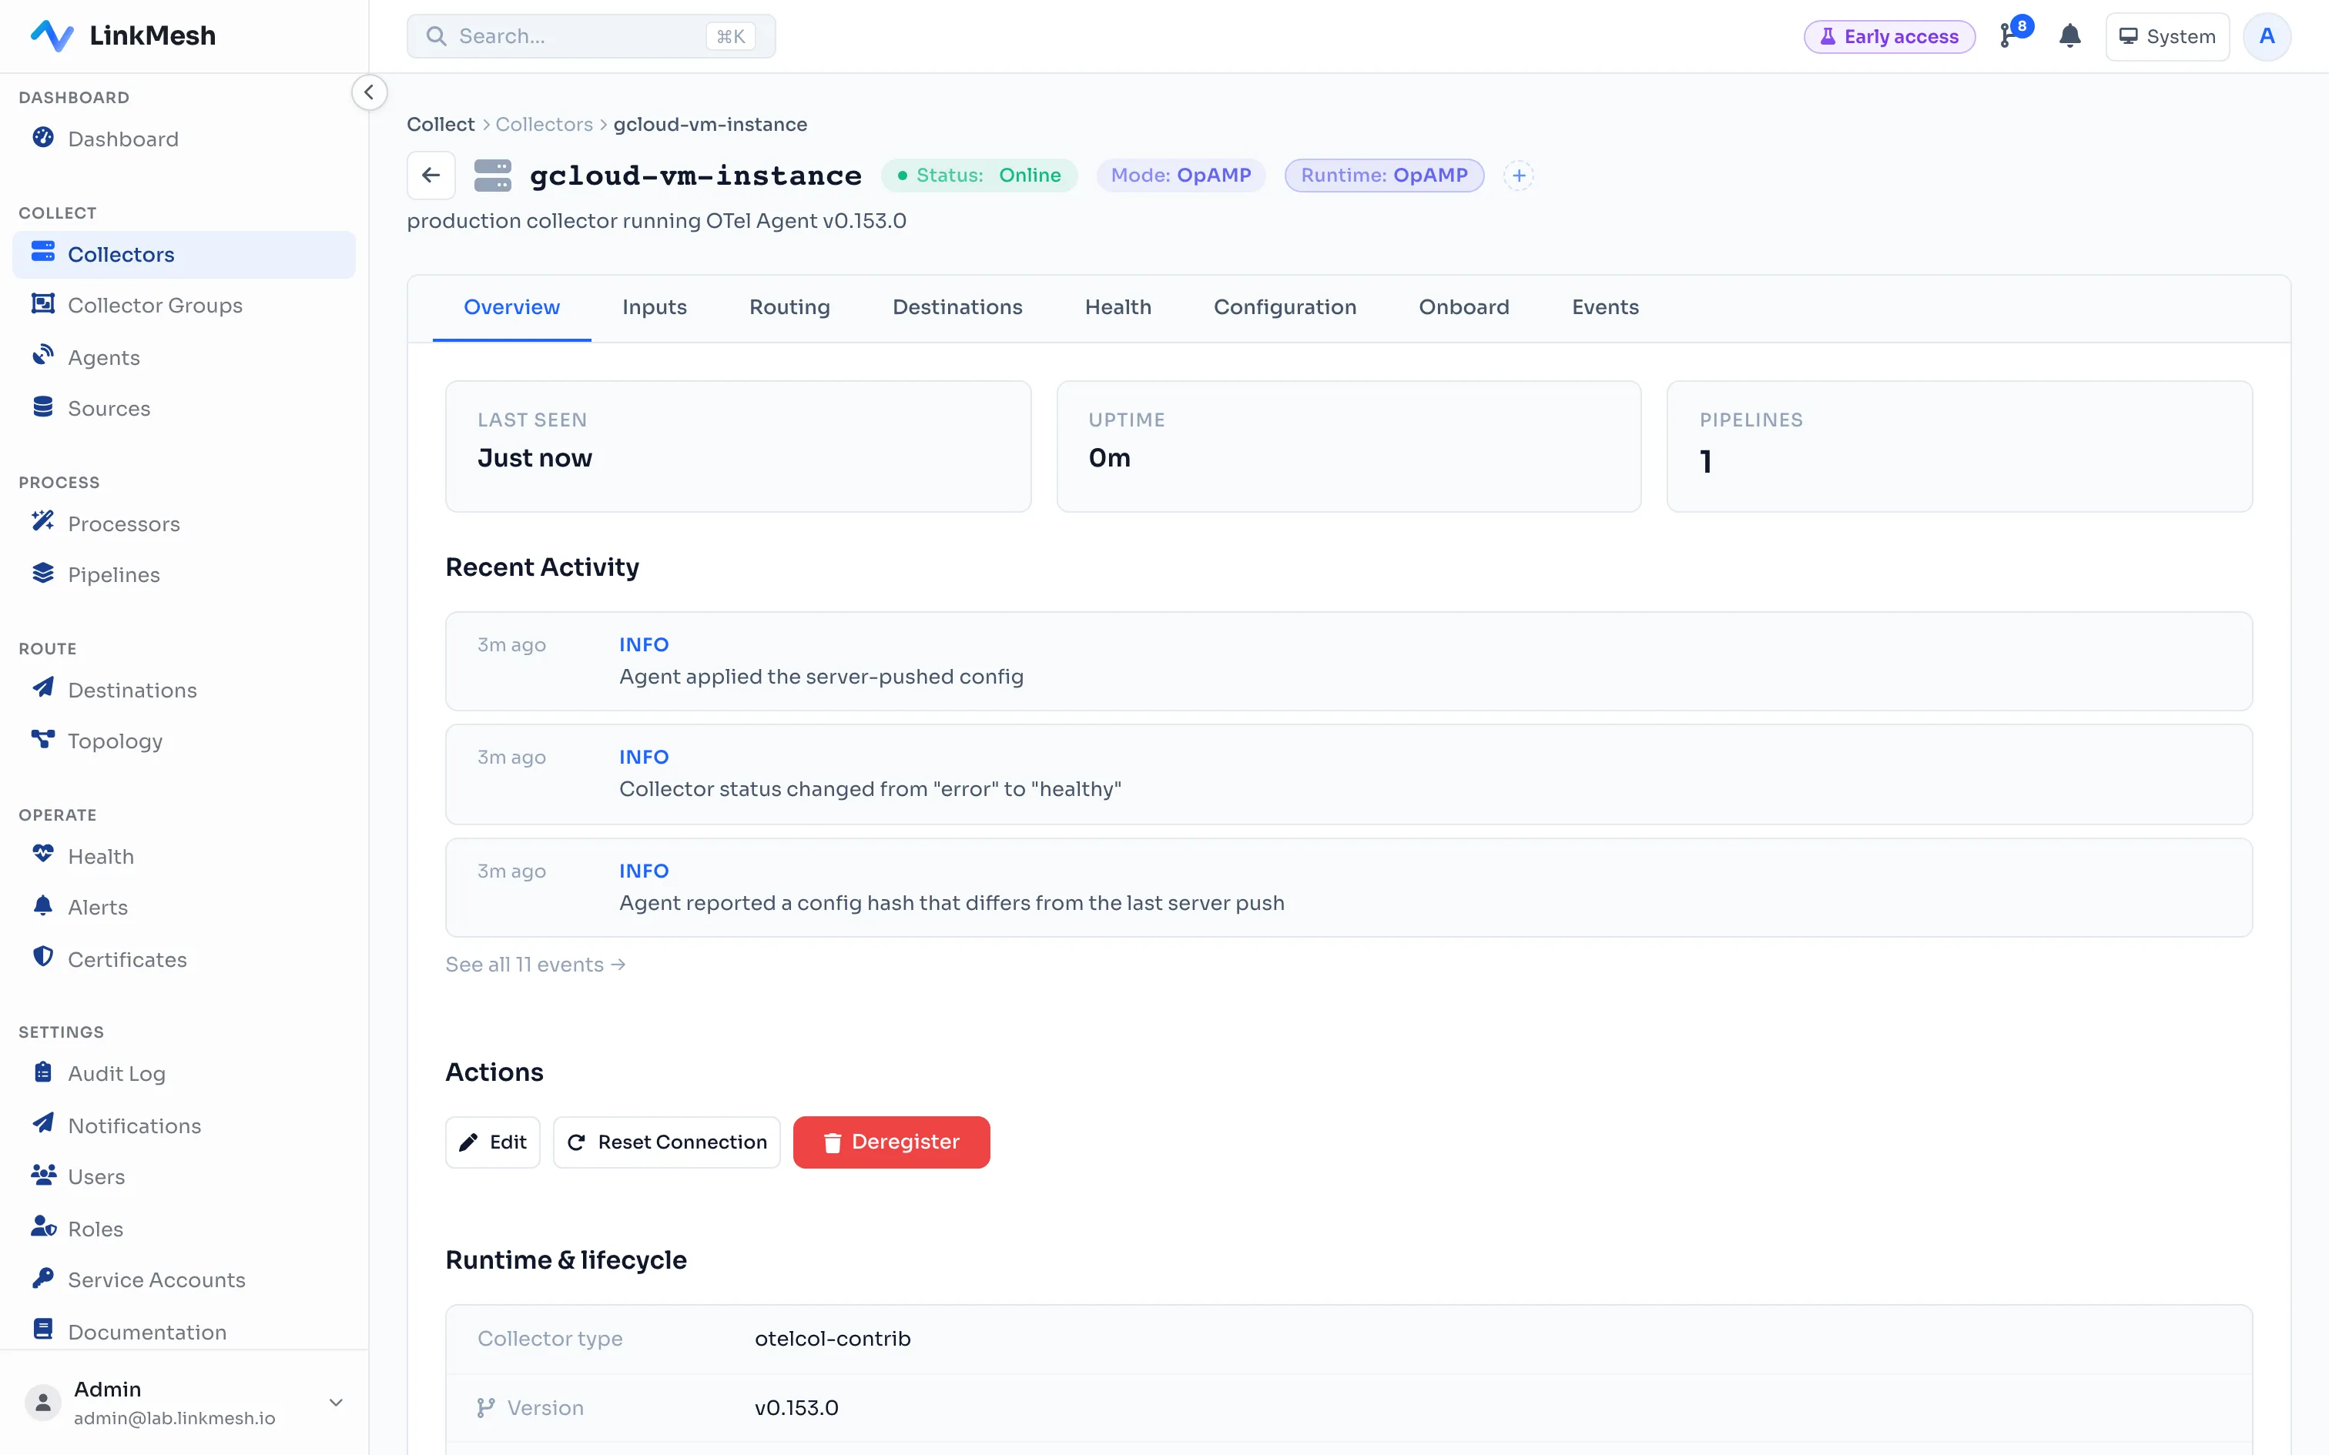Add a tag with the plus icon
The width and height of the screenshot is (2329, 1455).
1519,176
